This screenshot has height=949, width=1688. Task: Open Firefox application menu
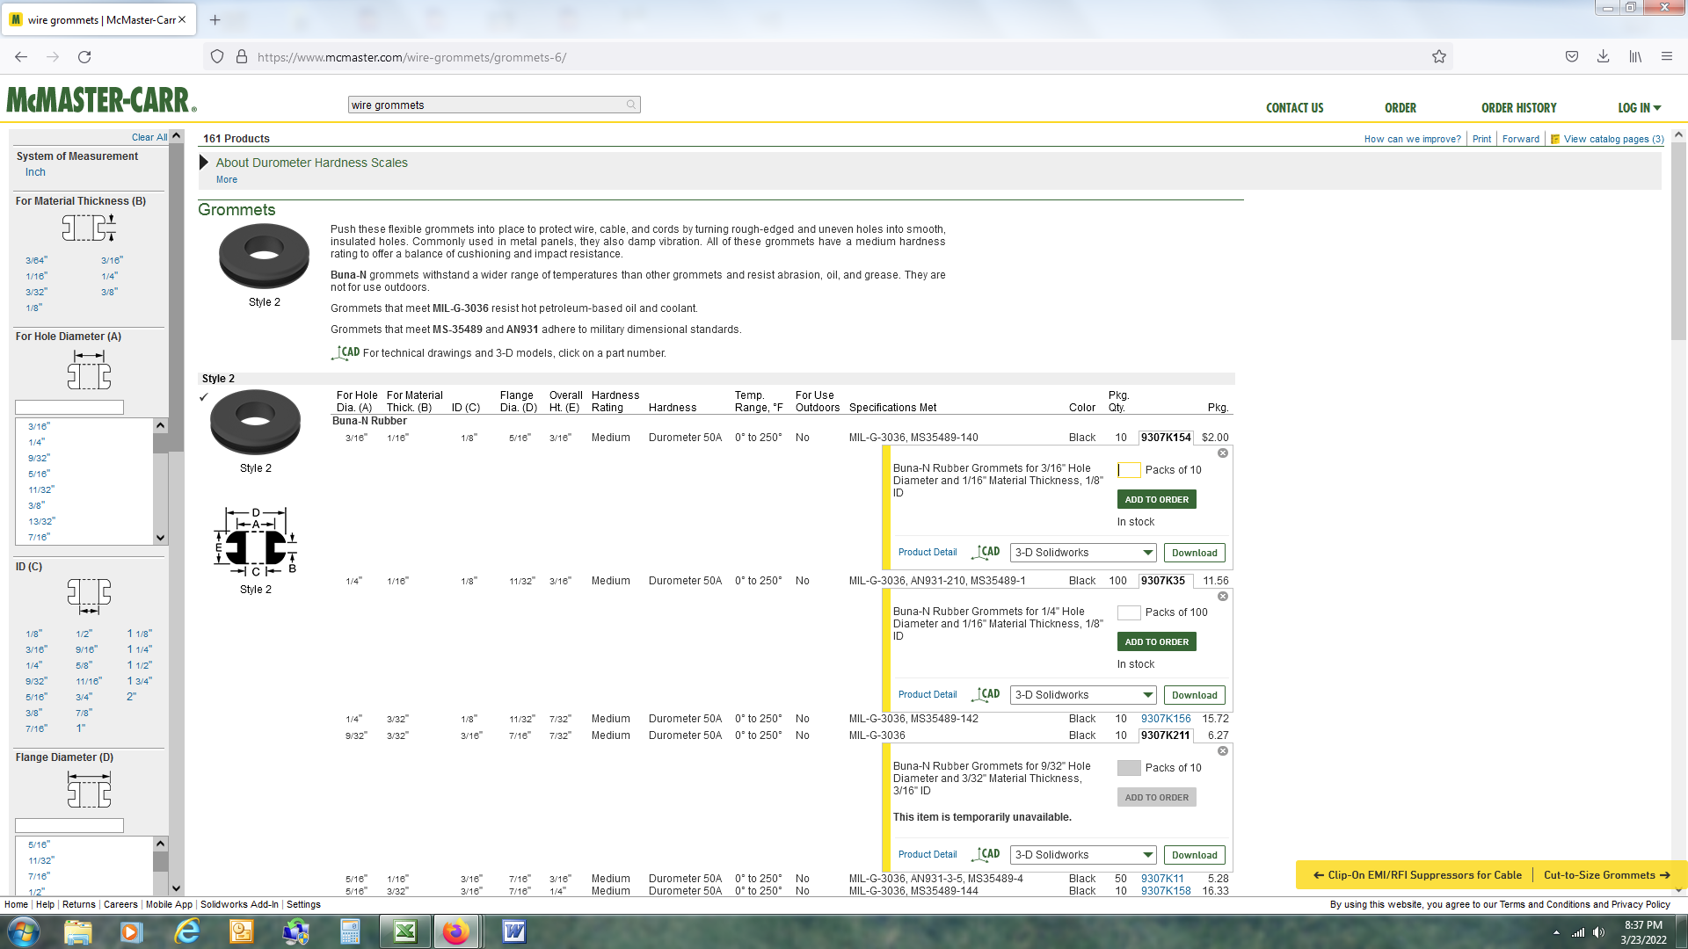(1666, 57)
